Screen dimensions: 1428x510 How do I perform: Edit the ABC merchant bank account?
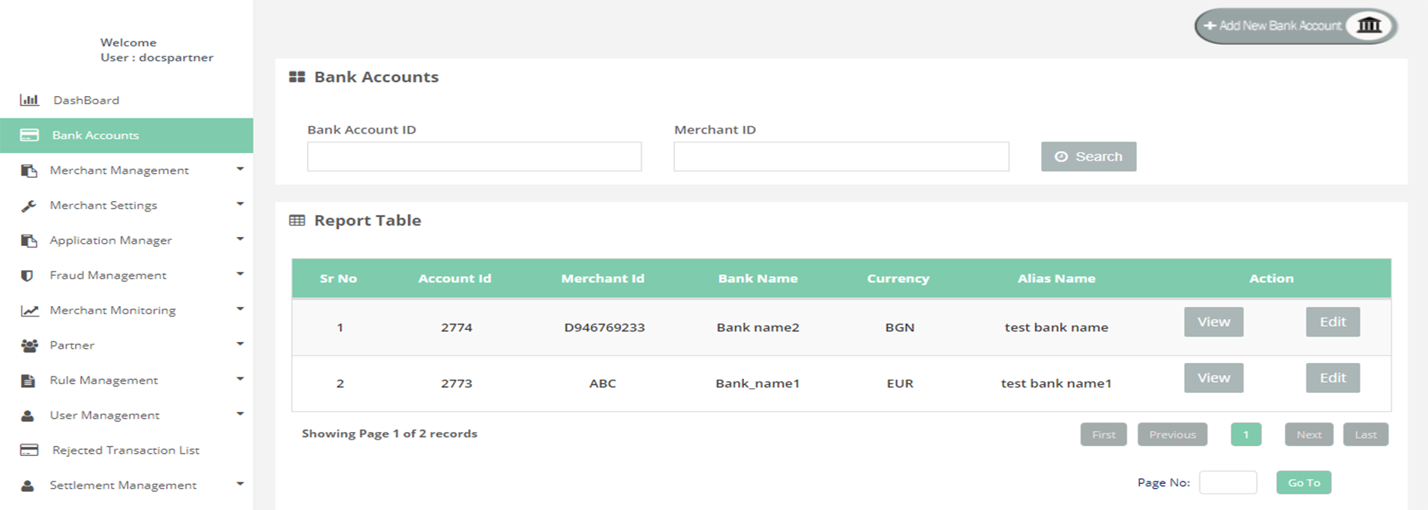click(1332, 378)
